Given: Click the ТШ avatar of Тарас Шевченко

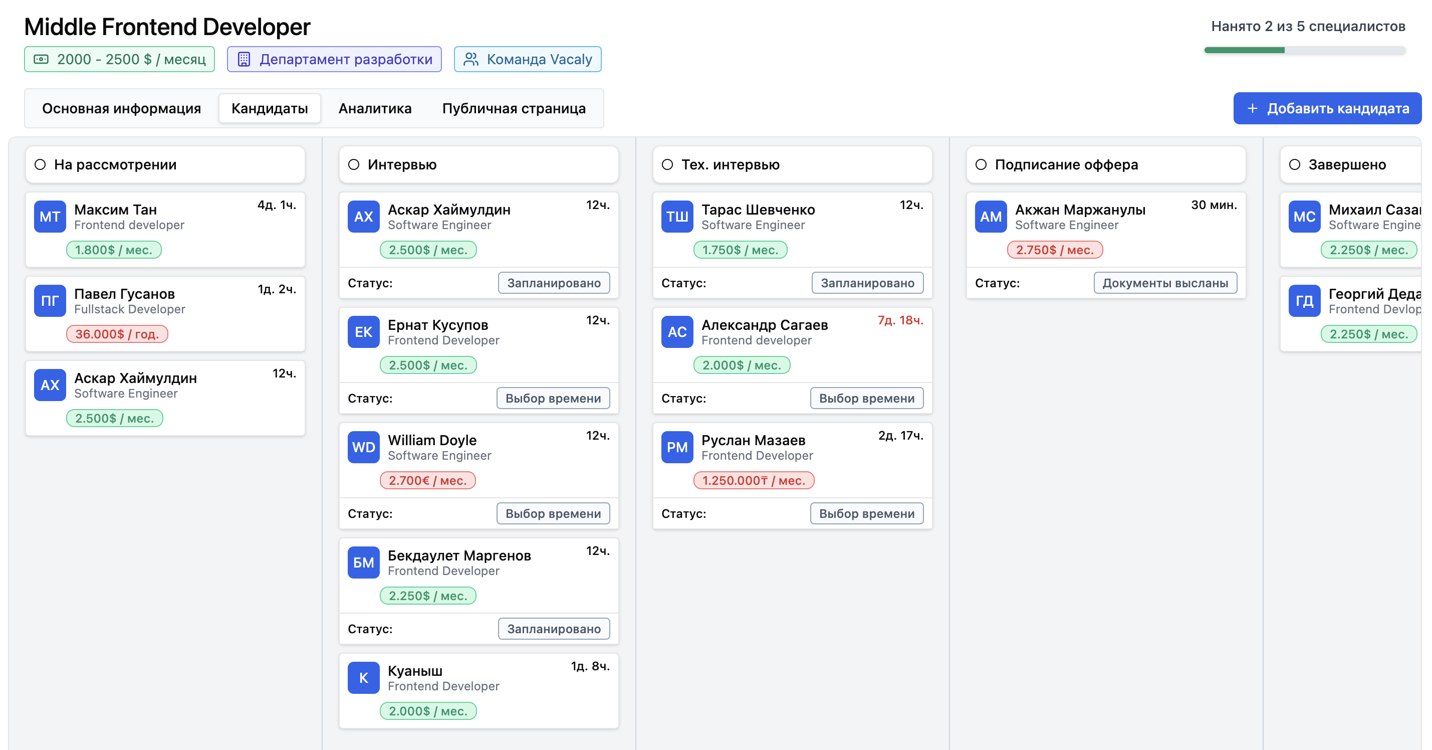Looking at the screenshot, I should pos(676,217).
